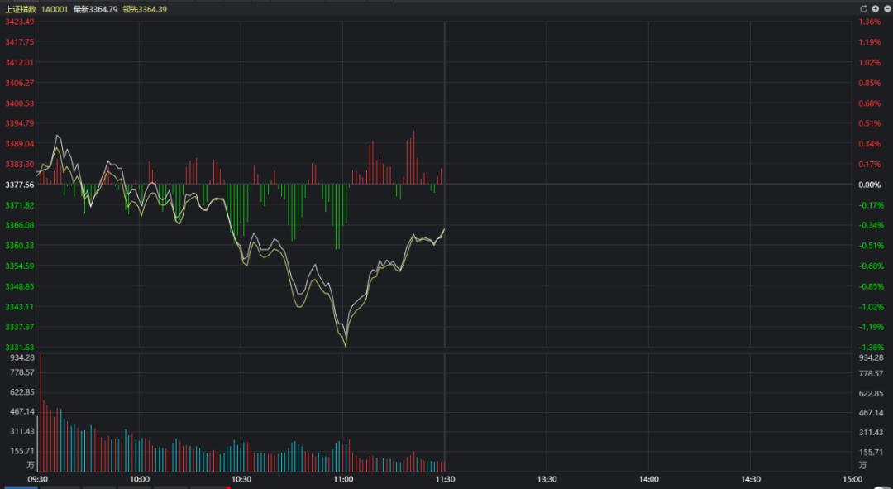Click the 11:00 time axis label
893x489 pixels.
pyautogui.click(x=343, y=479)
